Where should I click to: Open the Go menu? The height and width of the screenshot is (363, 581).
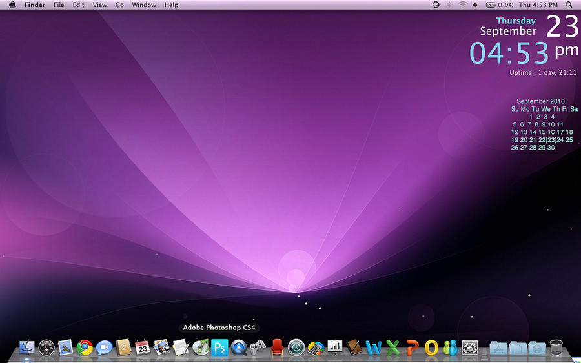[119, 5]
